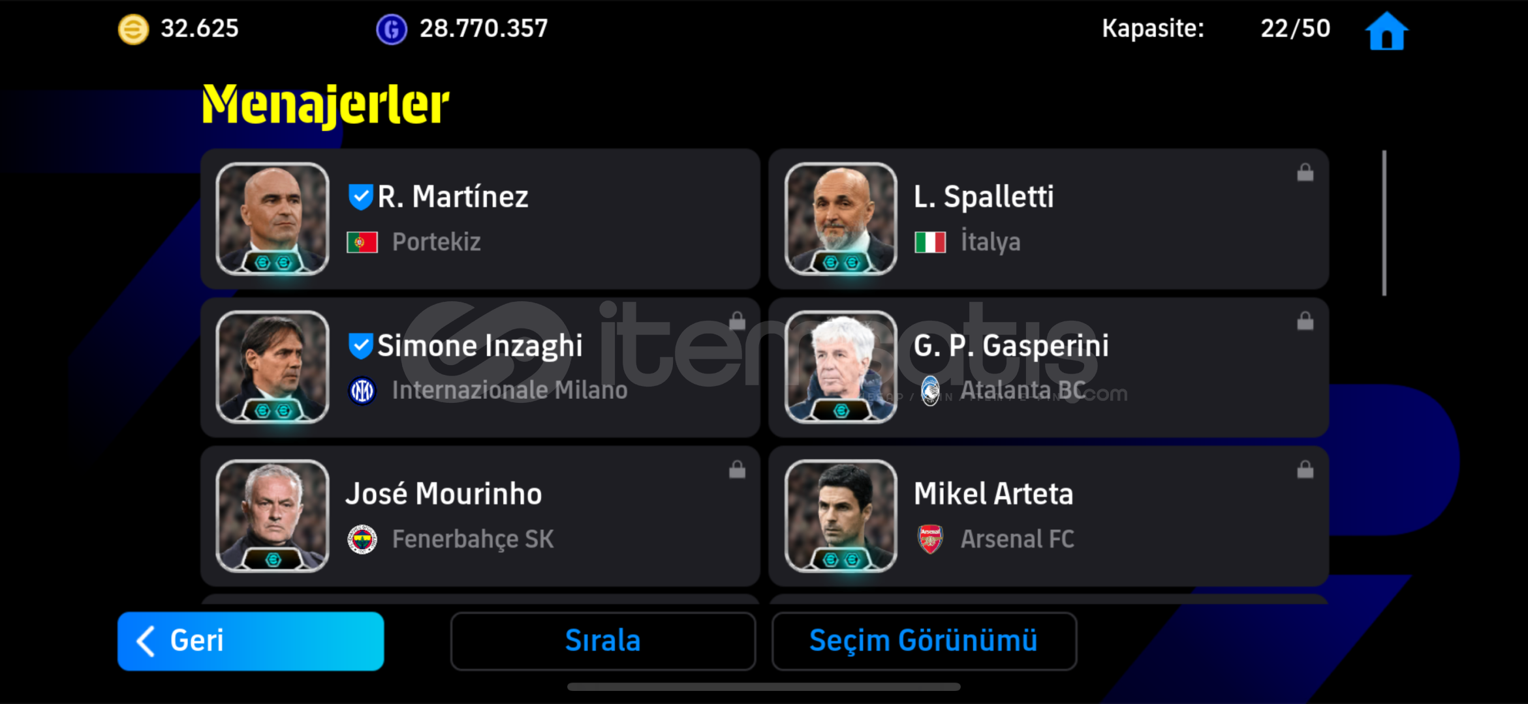Click the Fenerbahçe SK club badge

pos(362,539)
